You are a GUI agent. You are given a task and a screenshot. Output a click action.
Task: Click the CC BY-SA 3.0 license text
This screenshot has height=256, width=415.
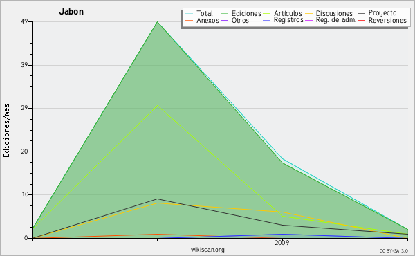point(394,250)
